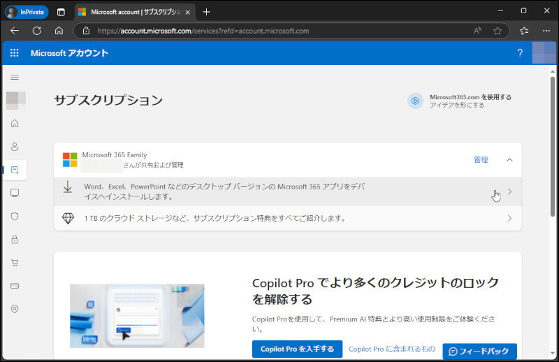Image resolution: width=559 pixels, height=362 pixels.
Task: Open the Addresses location pin icon
Action: (x=15, y=309)
